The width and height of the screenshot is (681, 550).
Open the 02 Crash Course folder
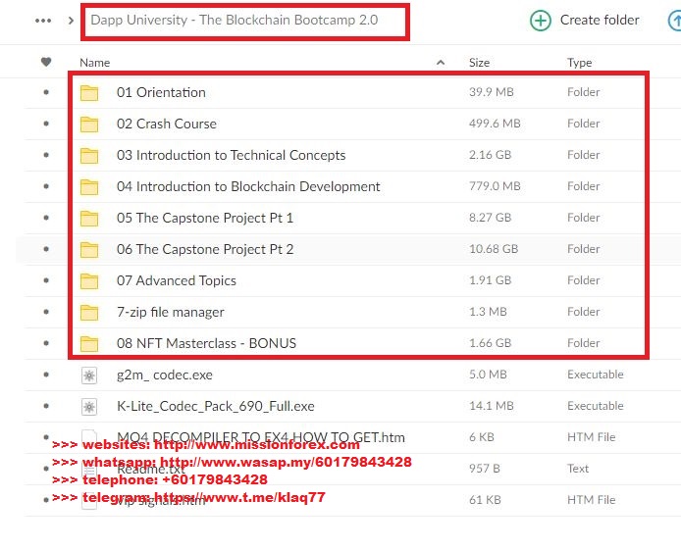click(x=167, y=124)
